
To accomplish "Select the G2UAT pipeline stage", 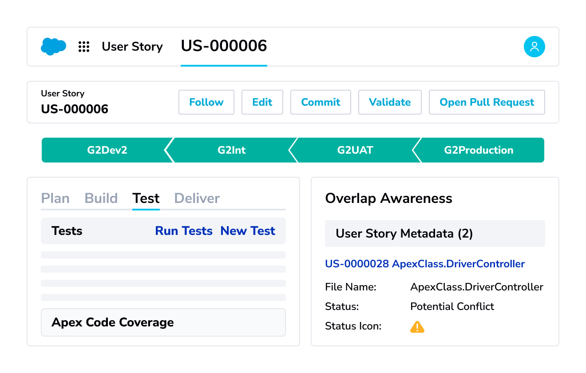I will click(x=355, y=150).
